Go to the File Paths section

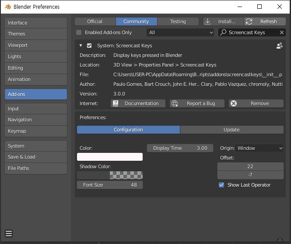[36, 168]
